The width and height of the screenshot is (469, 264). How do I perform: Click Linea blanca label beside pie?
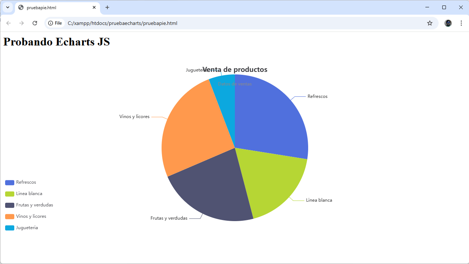pyautogui.click(x=319, y=200)
